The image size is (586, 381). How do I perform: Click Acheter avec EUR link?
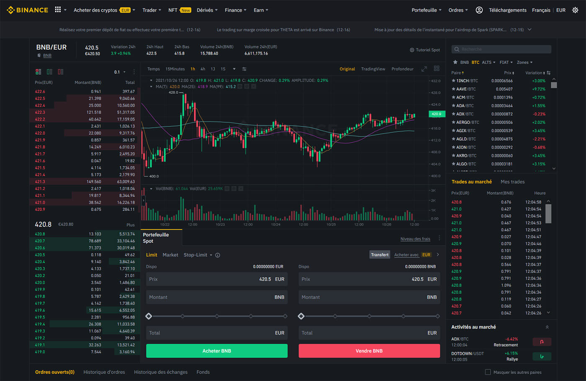(413, 255)
